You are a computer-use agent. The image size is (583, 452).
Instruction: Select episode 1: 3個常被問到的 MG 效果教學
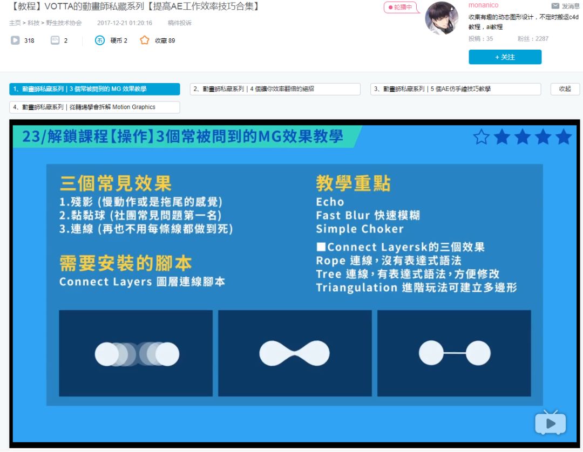point(94,89)
